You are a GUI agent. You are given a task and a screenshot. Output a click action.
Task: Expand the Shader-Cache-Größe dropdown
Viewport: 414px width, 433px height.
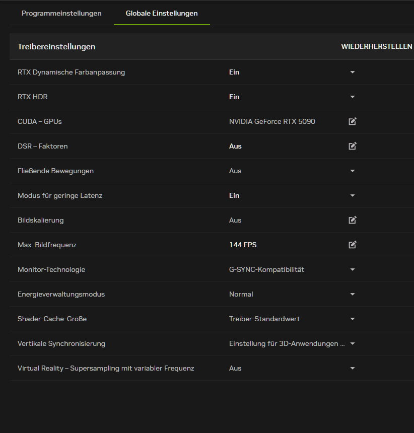coord(353,319)
